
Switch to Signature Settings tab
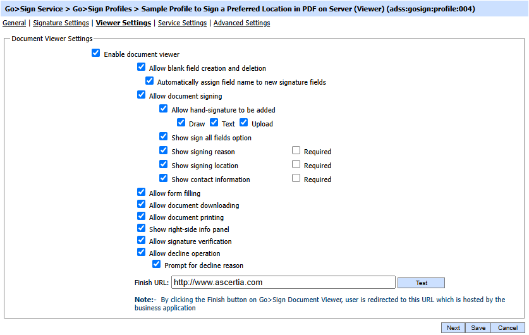[61, 23]
